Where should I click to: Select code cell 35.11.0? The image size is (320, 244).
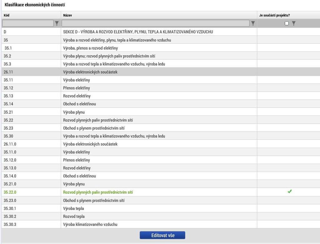[x=10, y=152]
